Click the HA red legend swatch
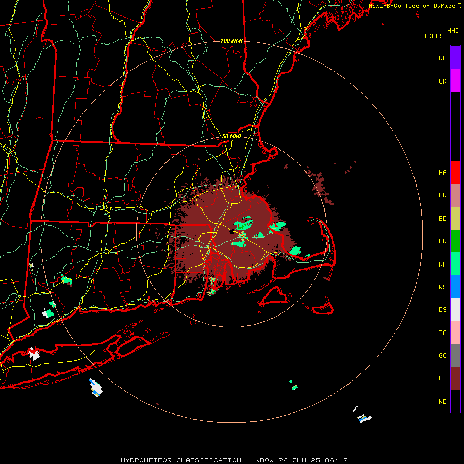Viewport: 464px width, 464px height. coord(455,172)
